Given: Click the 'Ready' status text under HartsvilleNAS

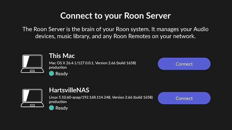Looking at the screenshot, I should point(62,108).
